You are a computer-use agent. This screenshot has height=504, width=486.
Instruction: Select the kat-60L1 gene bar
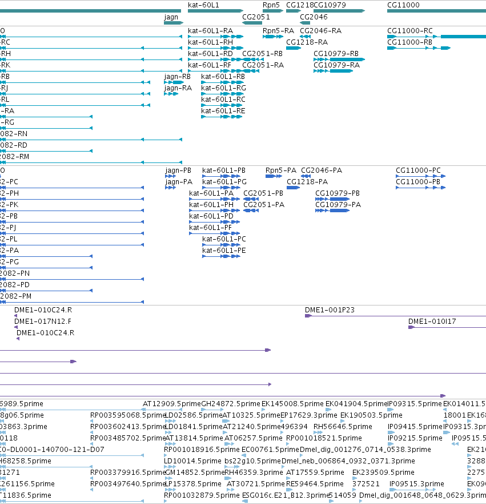click(215, 11)
